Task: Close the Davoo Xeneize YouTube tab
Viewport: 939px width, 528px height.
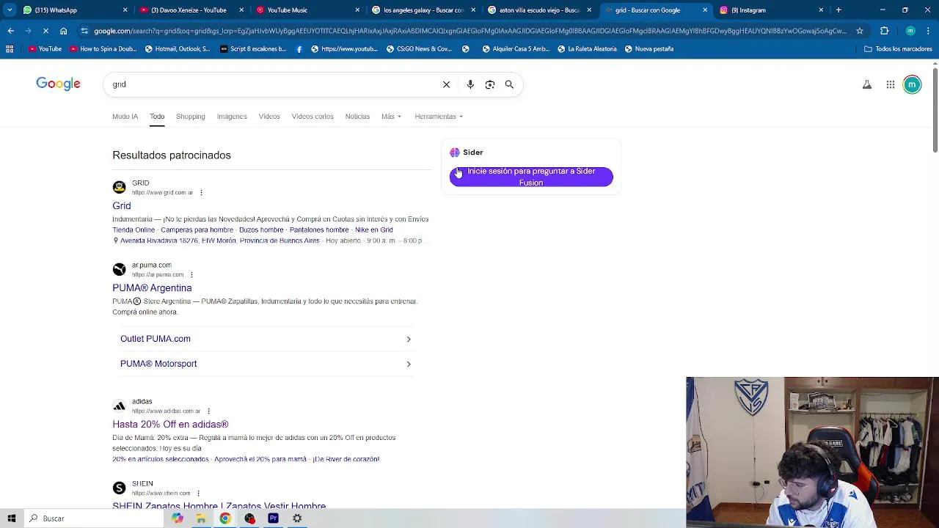Action: 241,10
